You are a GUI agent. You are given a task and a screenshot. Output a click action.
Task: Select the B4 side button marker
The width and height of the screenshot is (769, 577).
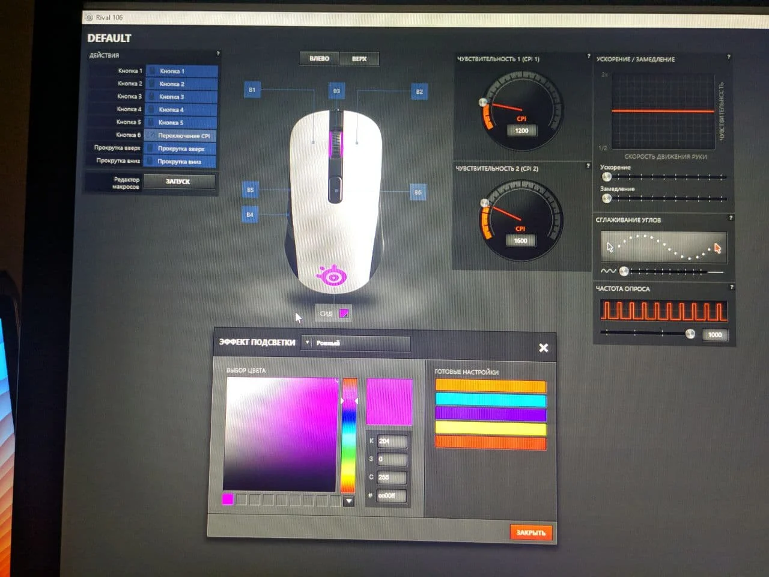[x=250, y=215]
